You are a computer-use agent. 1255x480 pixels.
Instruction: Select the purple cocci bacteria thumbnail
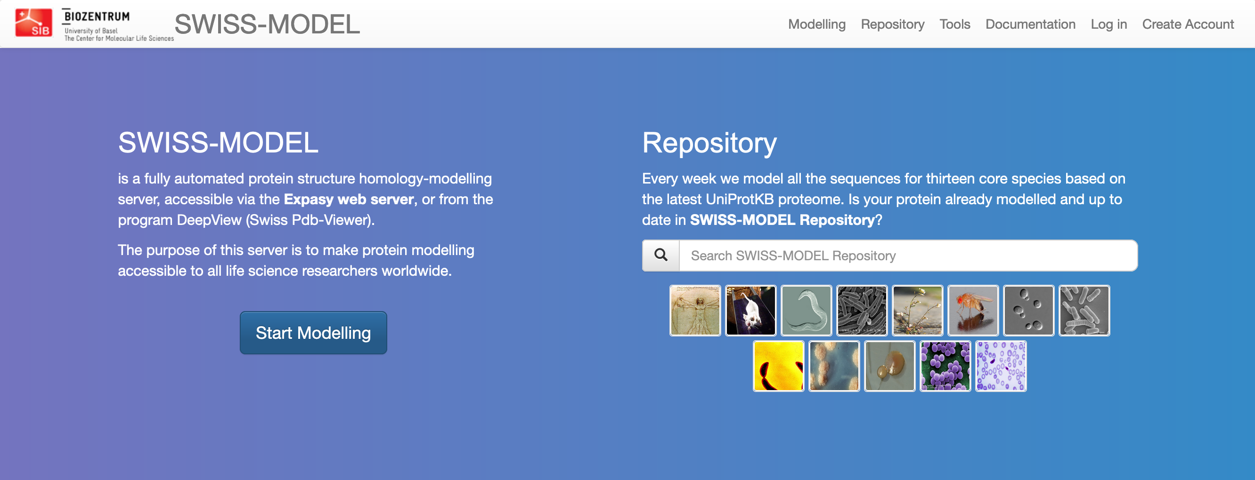click(x=945, y=366)
